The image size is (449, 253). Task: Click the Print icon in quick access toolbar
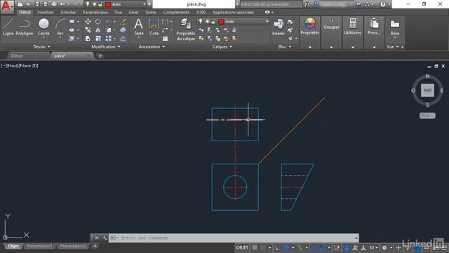coord(54,4)
